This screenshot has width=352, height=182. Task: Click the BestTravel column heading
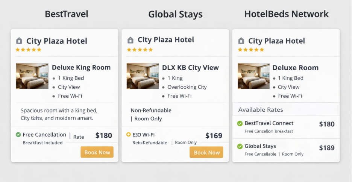[66, 14]
